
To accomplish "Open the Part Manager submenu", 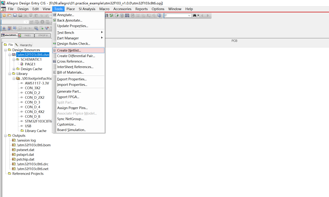I will (78, 38).
